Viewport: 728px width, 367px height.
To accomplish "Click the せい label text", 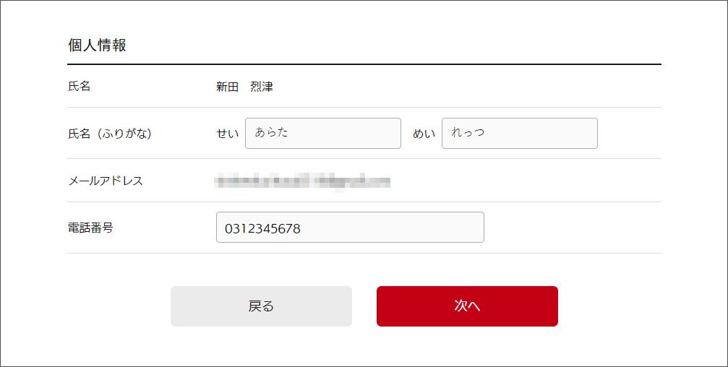I will 228,134.
